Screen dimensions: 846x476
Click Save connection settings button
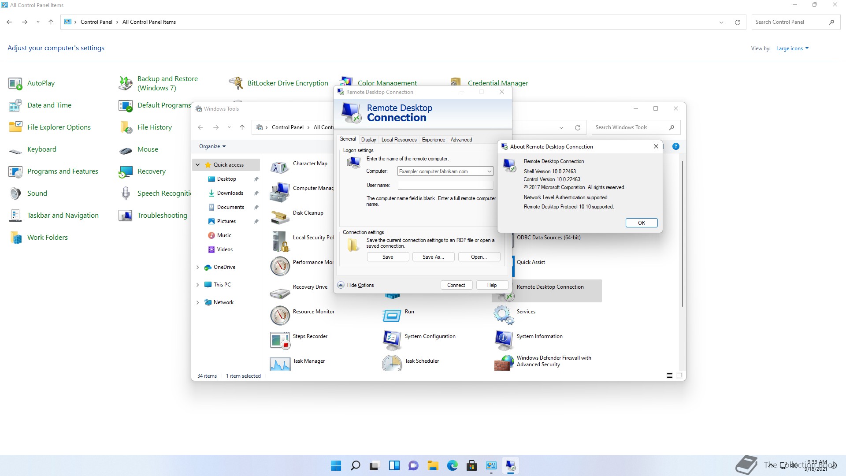coord(388,257)
